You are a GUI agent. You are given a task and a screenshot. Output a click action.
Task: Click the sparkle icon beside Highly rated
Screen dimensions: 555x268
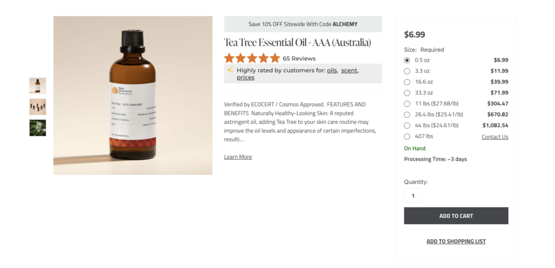pos(230,70)
